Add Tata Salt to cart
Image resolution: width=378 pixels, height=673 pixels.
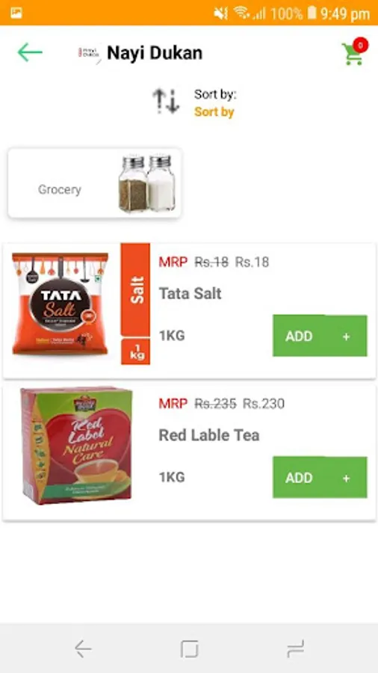tap(320, 336)
